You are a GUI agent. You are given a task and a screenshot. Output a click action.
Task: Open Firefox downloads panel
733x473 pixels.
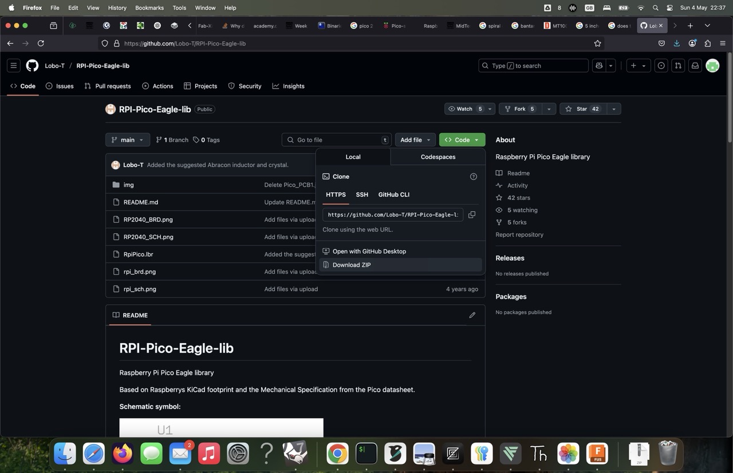click(676, 43)
